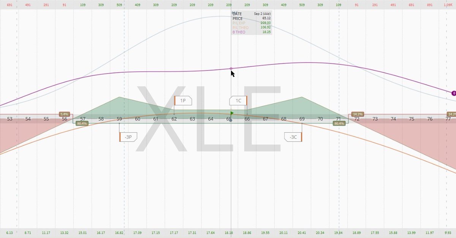The image size is (456, 238).
Task: Click price 75 on the axis
Action: (x=412, y=119)
